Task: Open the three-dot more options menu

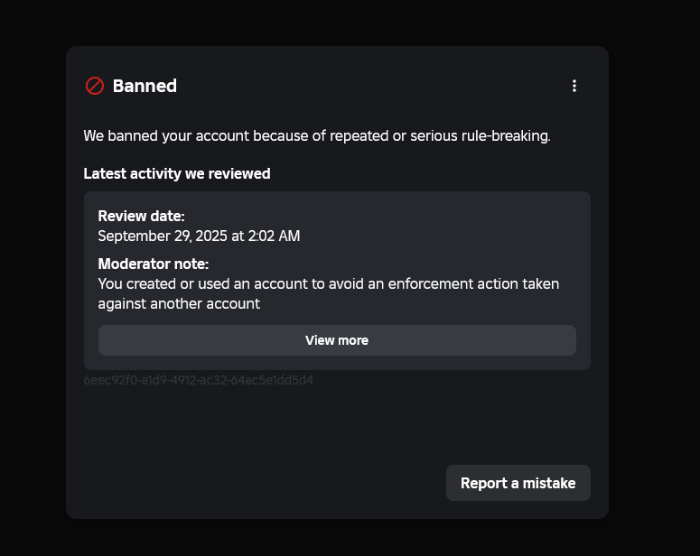Action: pos(574,86)
